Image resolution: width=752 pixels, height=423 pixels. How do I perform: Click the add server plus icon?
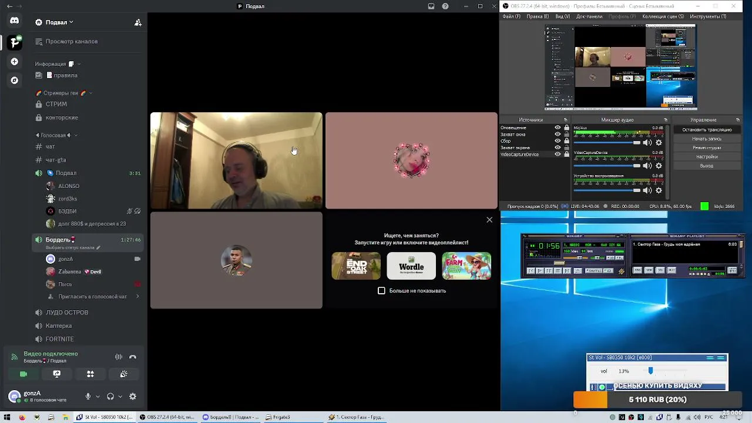point(15,62)
